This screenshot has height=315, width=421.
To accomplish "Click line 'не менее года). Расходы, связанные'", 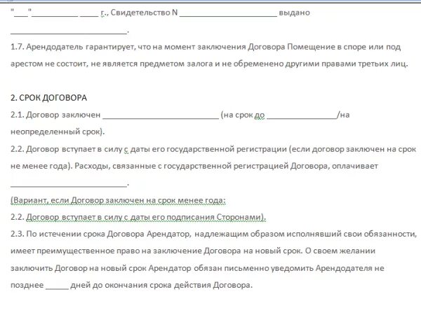I will 194,166.
